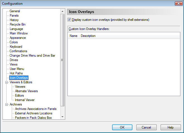Select Appearance in the tree
Image resolution: width=184 pixels, height=133 pixels.
(x=18, y=38)
